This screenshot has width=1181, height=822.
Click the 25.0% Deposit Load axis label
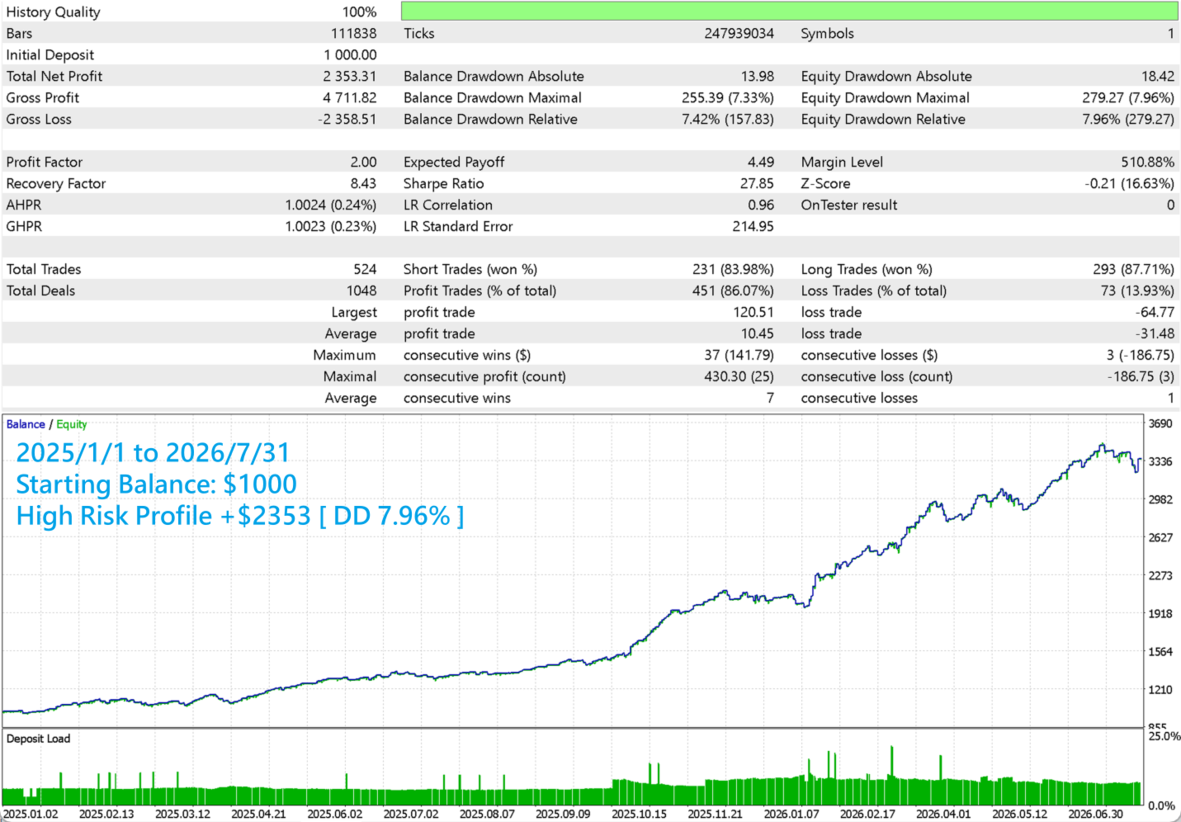1164,736
